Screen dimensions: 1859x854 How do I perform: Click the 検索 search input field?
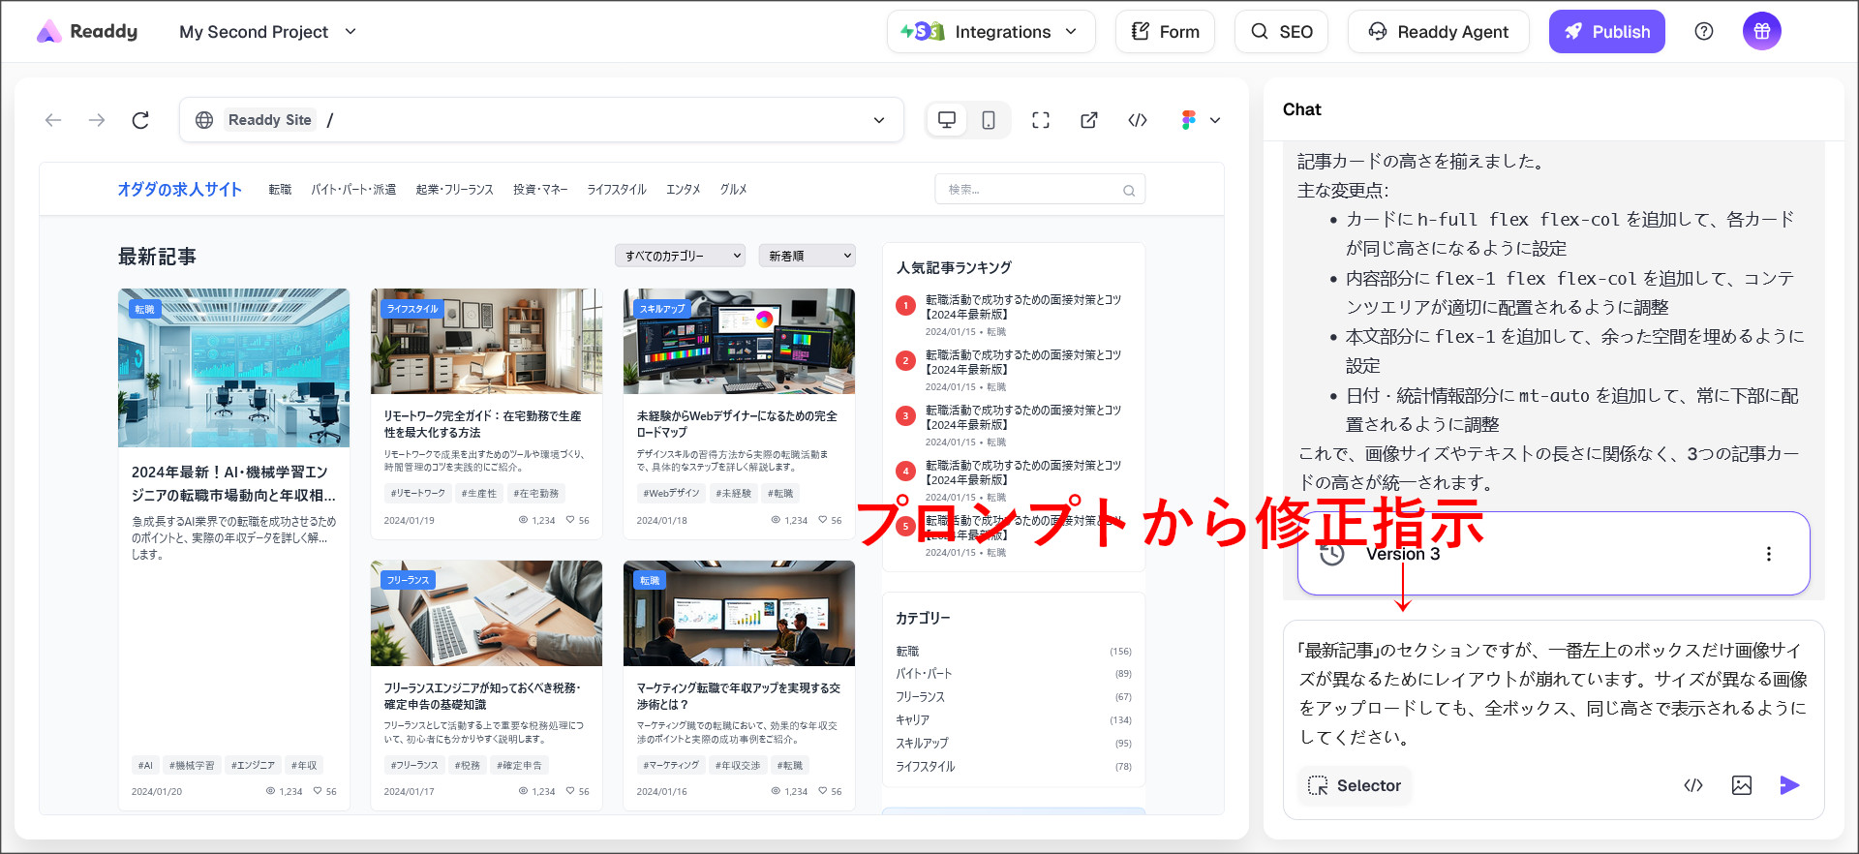[1031, 190]
